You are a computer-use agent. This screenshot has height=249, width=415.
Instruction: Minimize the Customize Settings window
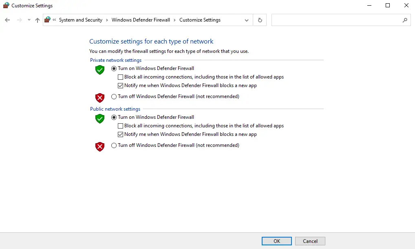tap(369, 5)
